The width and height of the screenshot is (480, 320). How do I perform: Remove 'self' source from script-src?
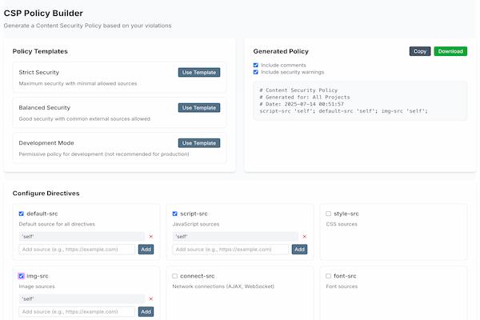coord(304,237)
